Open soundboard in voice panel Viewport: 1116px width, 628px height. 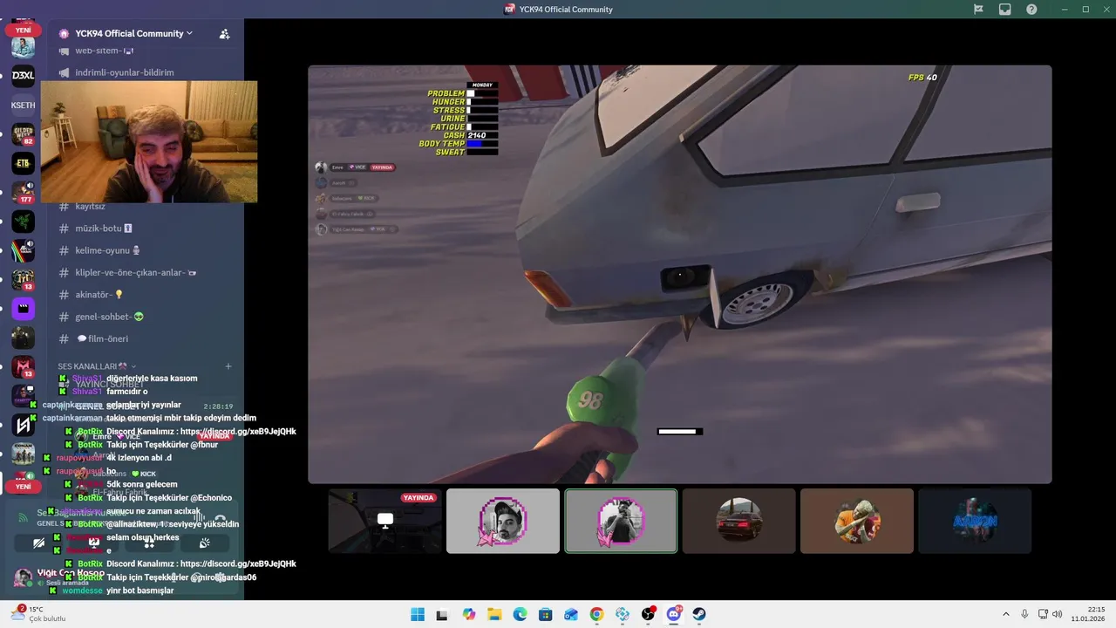click(205, 543)
